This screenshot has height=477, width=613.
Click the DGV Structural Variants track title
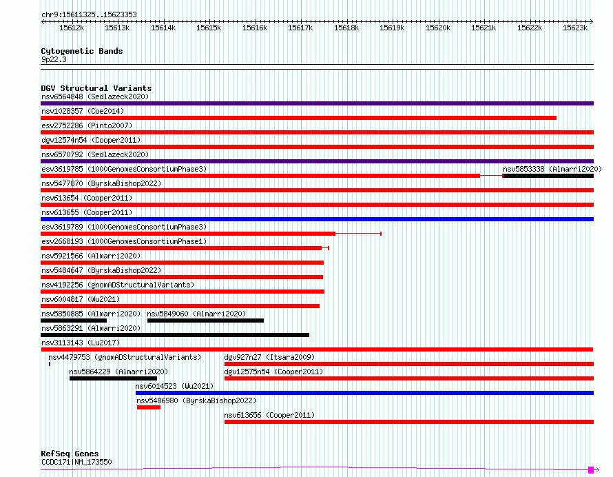point(96,88)
